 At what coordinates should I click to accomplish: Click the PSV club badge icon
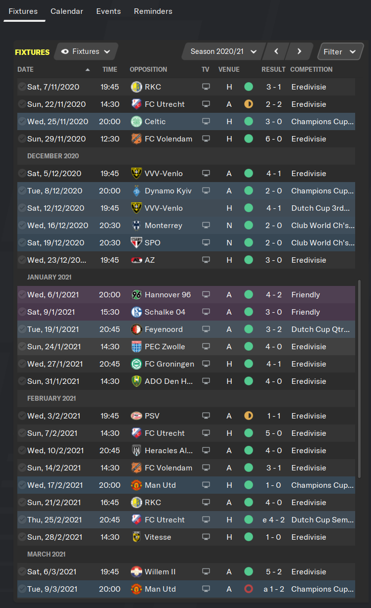pos(136,416)
